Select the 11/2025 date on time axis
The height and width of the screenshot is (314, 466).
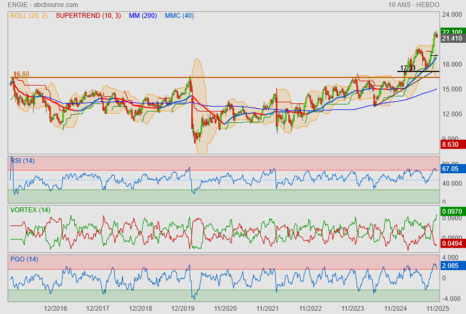click(x=436, y=308)
